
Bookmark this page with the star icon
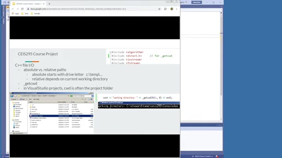pyautogui.click(x=160, y=9)
